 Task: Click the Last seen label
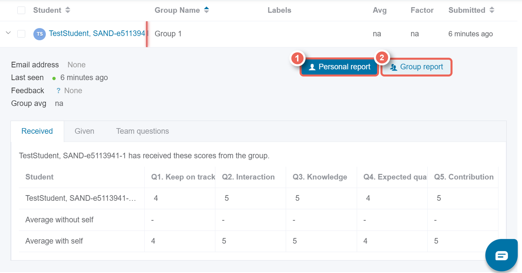coord(27,78)
